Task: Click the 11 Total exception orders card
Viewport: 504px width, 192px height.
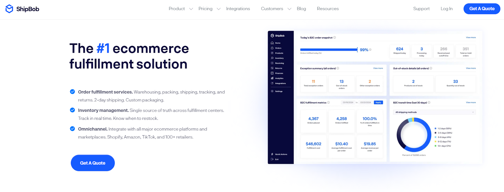Action: 313,84
